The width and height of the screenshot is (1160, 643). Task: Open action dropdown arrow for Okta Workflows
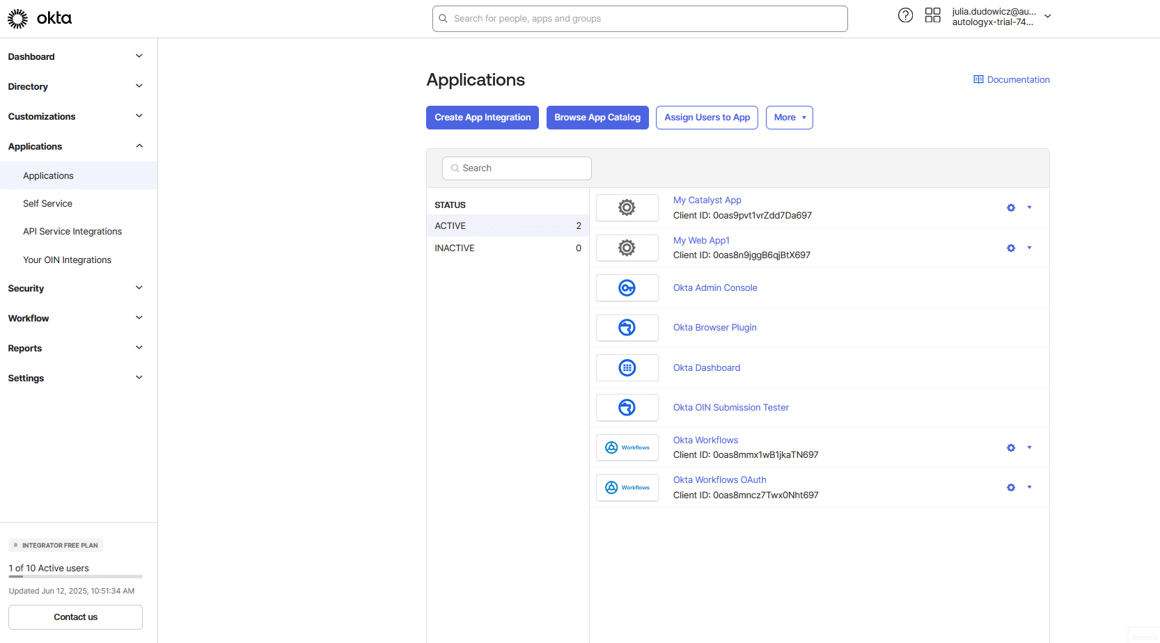1029,447
